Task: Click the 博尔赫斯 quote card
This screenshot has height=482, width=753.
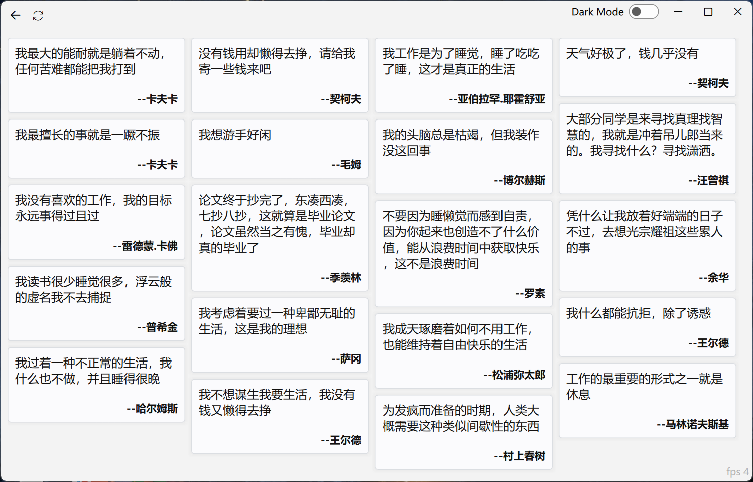Action: click(463, 156)
